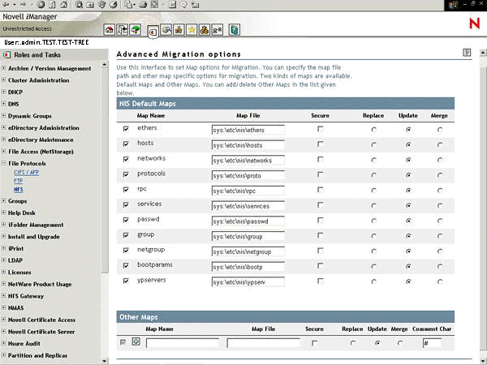
Task: Uncheck the ethers map checkbox
Action: pyautogui.click(x=125, y=128)
